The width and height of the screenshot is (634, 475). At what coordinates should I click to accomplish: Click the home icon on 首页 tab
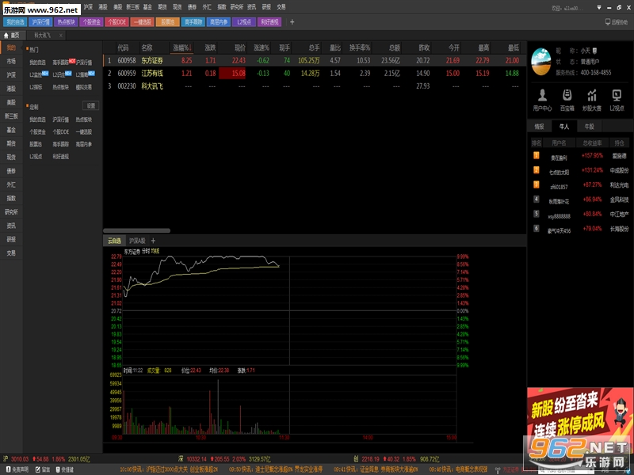6,36
